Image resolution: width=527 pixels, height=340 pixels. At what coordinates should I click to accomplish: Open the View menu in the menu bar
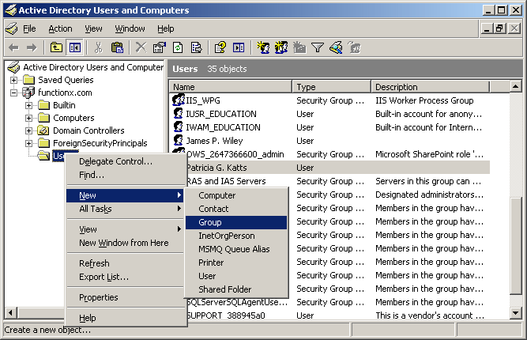tap(93, 29)
